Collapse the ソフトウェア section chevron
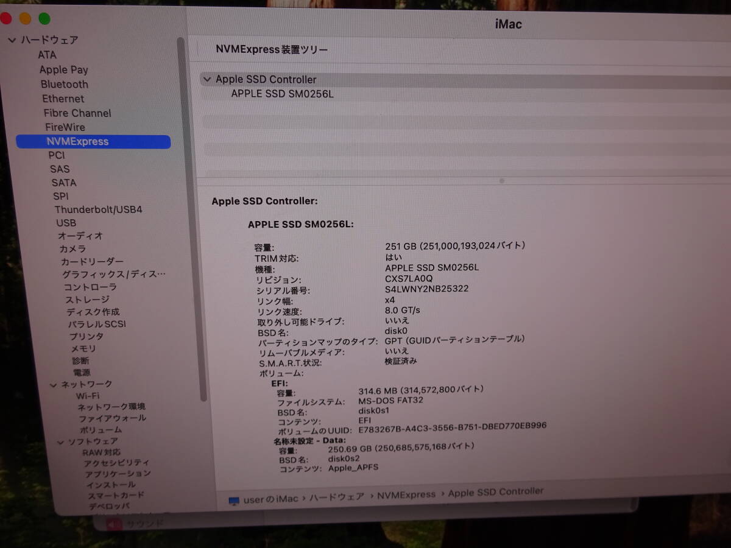Image resolution: width=731 pixels, height=548 pixels. pos(60,441)
